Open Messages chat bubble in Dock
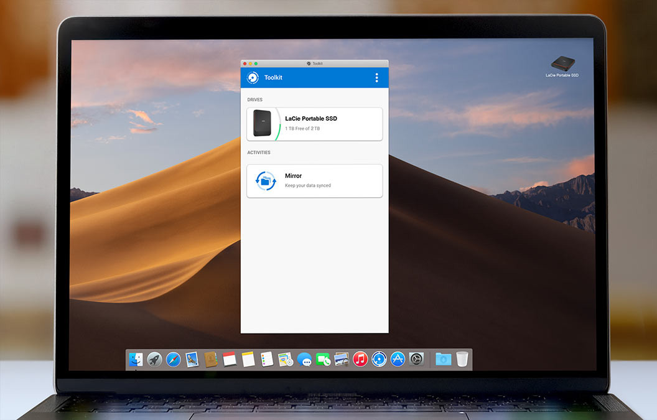Image resolution: width=657 pixels, height=420 pixels. point(304,359)
